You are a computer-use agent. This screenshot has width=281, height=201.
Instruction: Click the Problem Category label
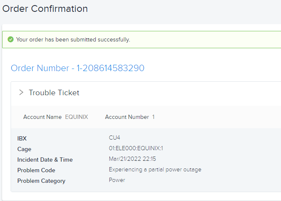pyautogui.click(x=41, y=181)
